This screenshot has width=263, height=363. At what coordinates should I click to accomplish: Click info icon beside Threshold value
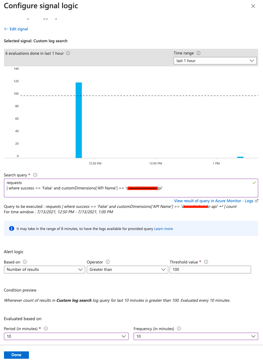[x=206, y=262]
